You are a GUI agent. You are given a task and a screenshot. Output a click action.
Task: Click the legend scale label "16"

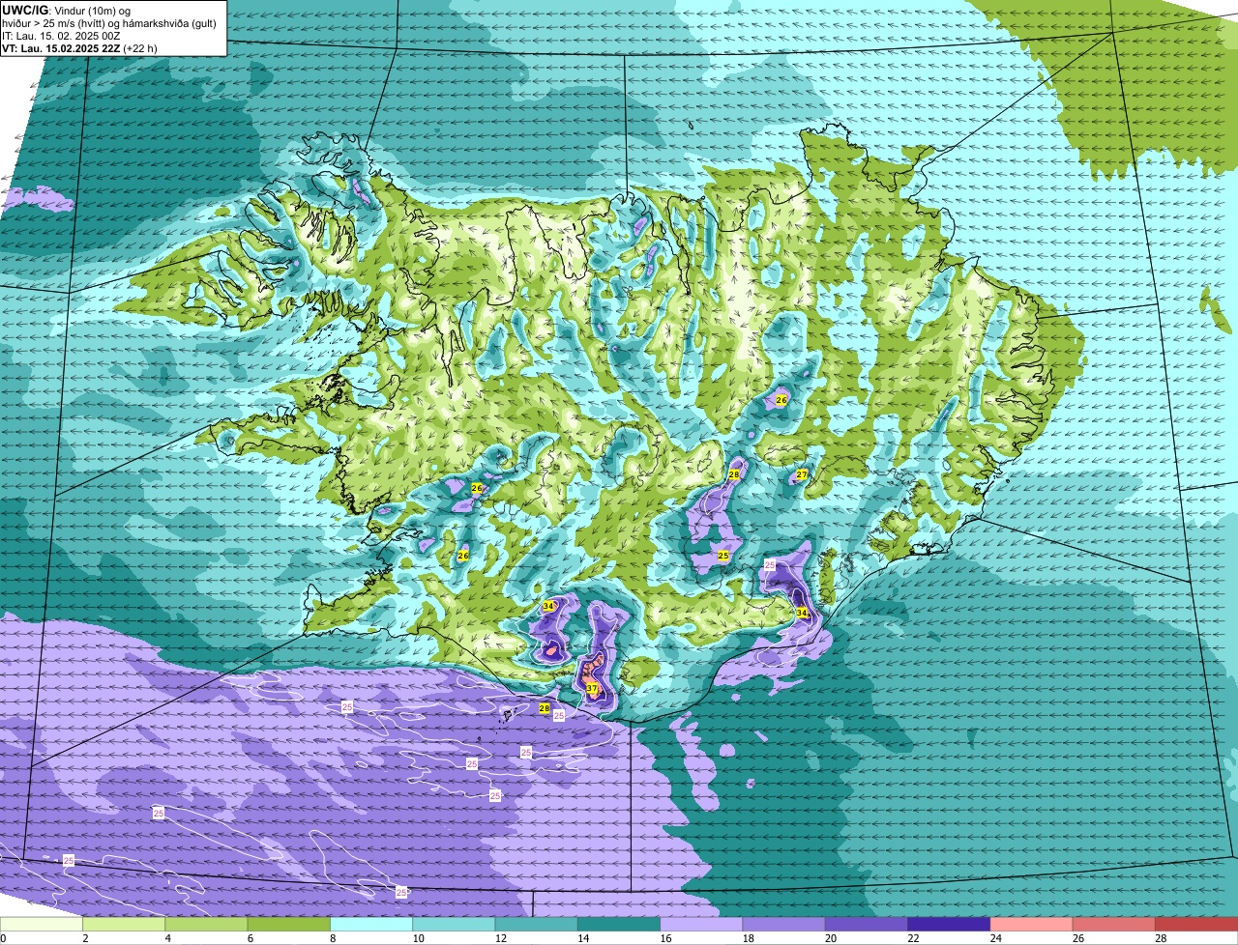pos(666,938)
